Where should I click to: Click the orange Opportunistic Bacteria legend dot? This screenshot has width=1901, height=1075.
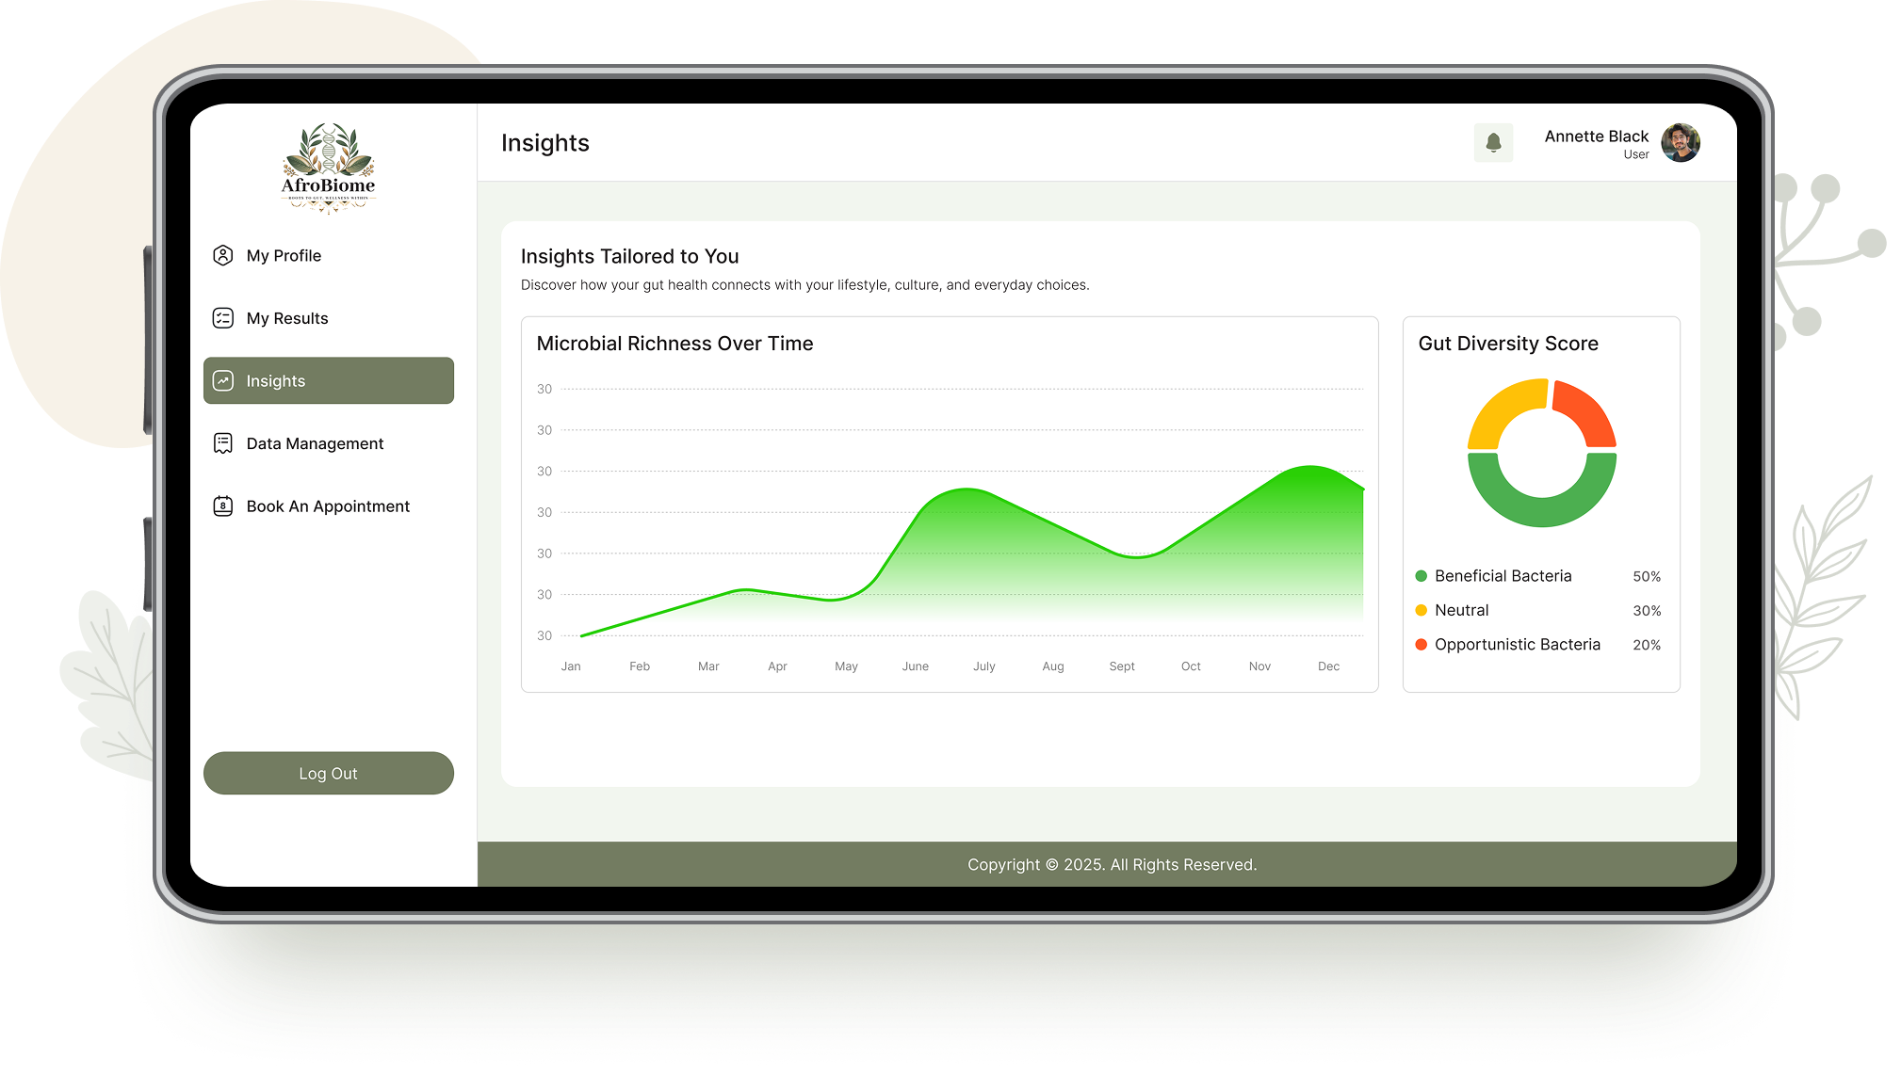tap(1421, 645)
